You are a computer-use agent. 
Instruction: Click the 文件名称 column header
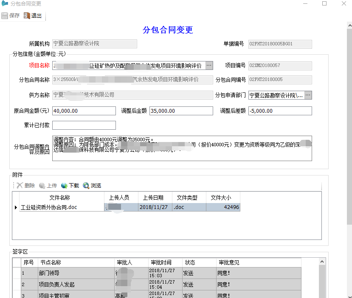click(62, 198)
